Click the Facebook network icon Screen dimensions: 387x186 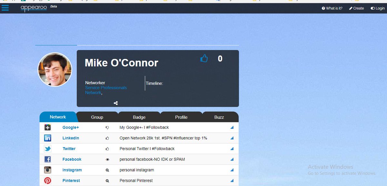click(x=48, y=159)
